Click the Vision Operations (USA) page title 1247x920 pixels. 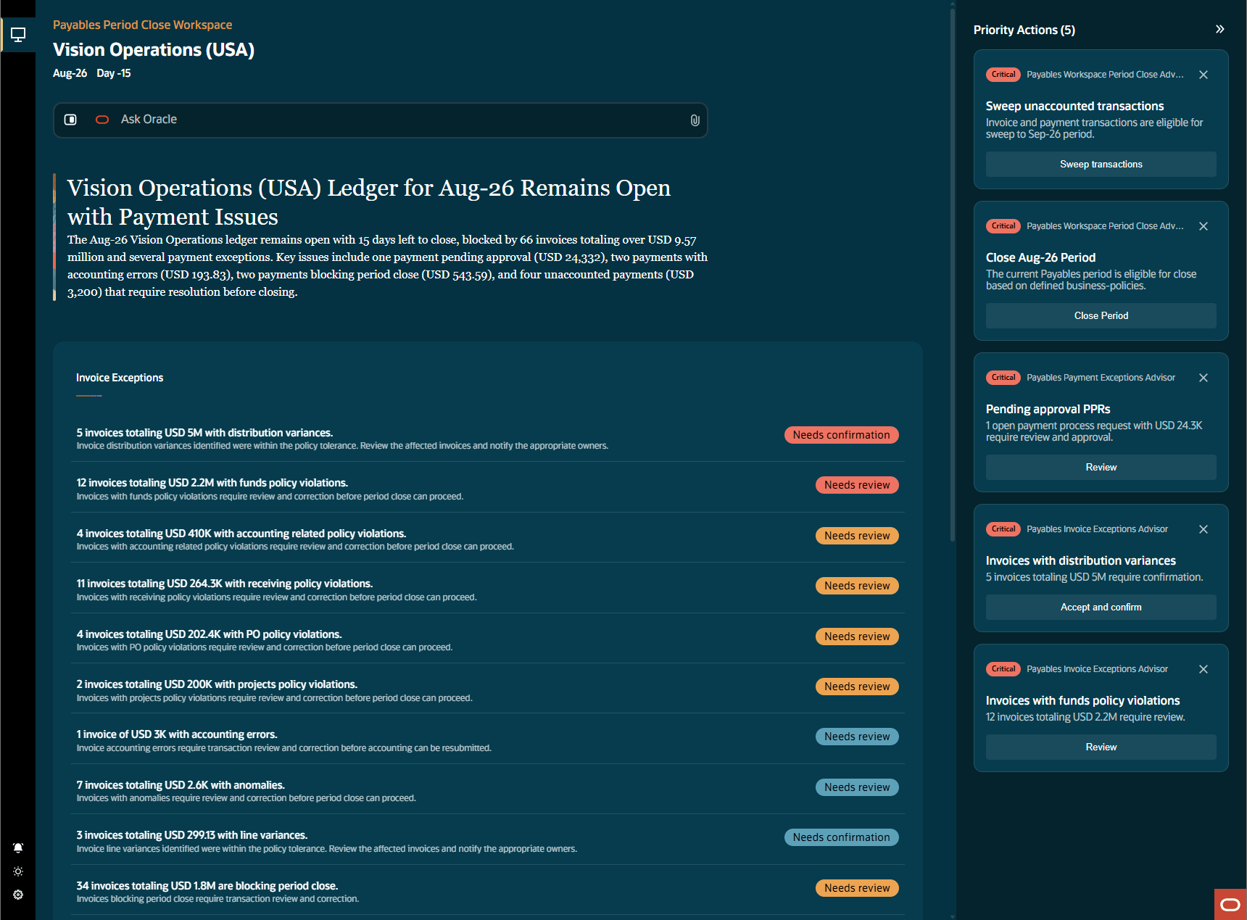click(x=154, y=49)
